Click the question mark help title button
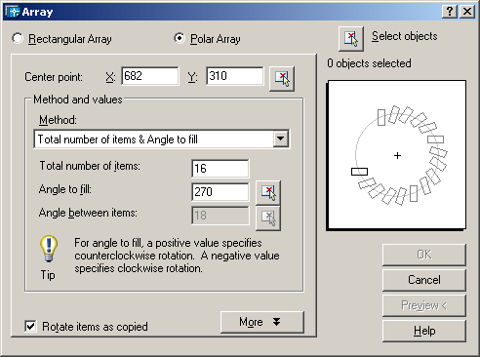Viewport: 480px width, 357px height. pos(450,12)
